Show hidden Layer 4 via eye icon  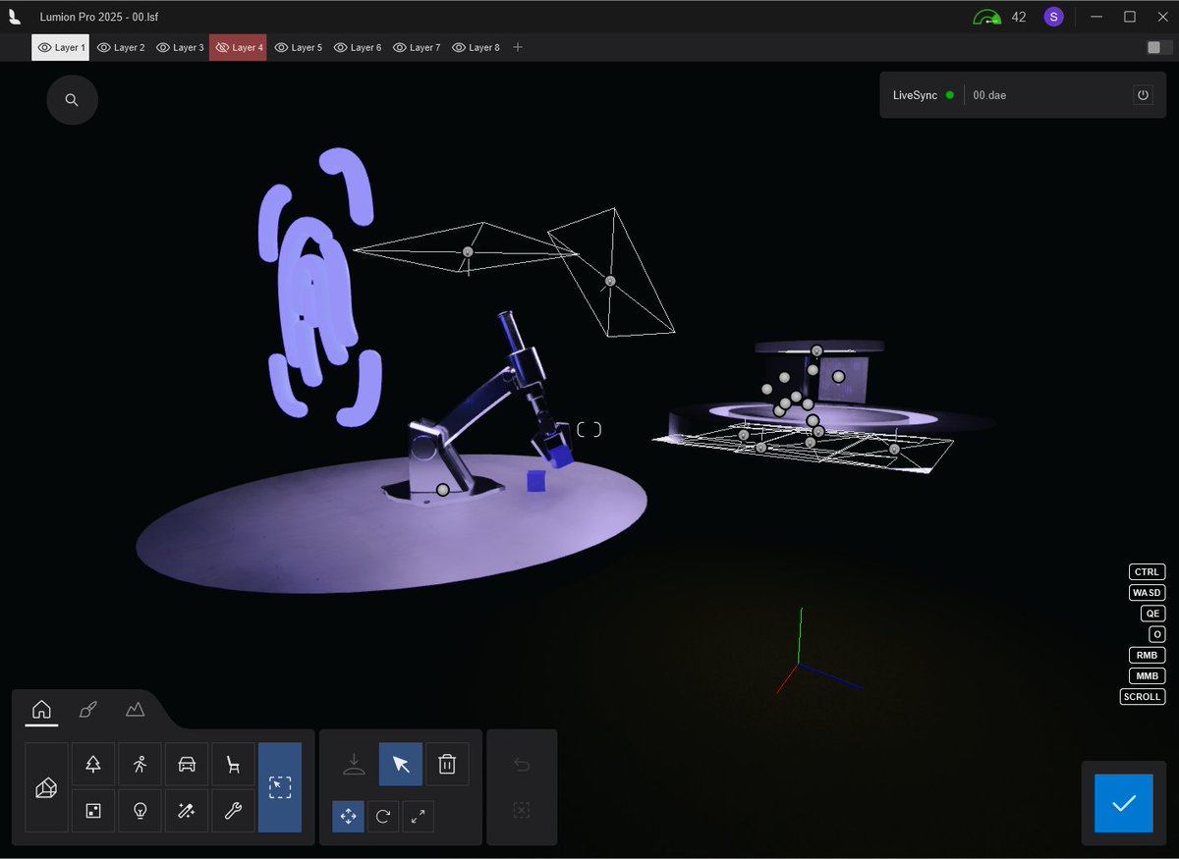pos(222,47)
